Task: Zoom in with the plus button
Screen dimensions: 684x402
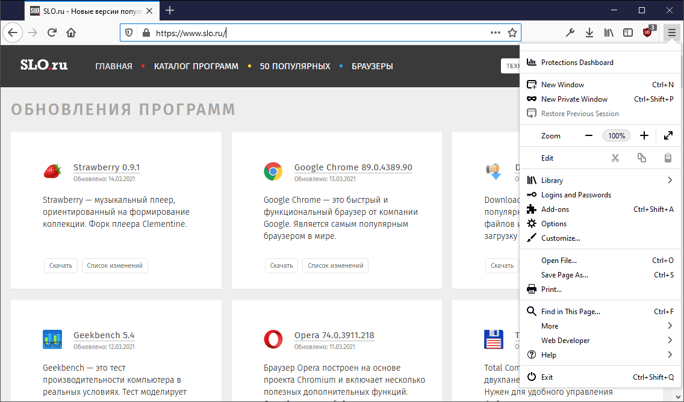Action: point(644,135)
